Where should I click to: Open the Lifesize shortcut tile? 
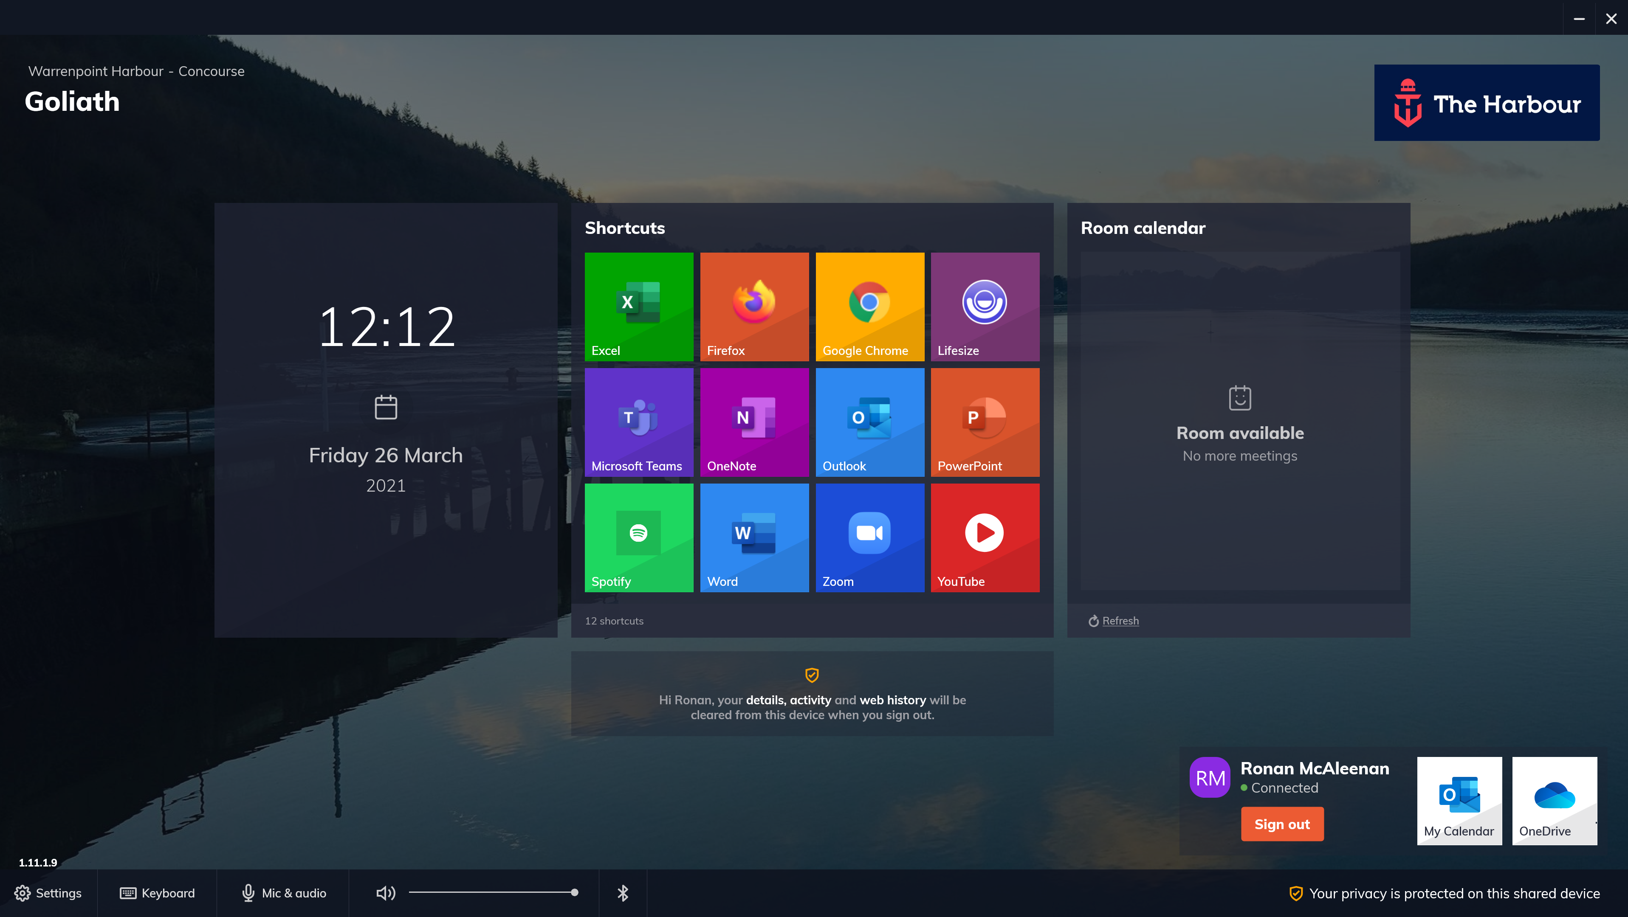[x=985, y=307]
